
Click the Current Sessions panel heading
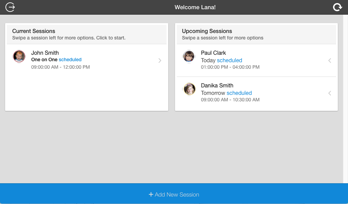point(34,31)
